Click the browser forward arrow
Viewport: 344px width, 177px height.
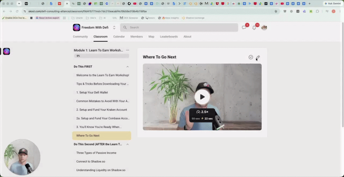tap(10, 11)
